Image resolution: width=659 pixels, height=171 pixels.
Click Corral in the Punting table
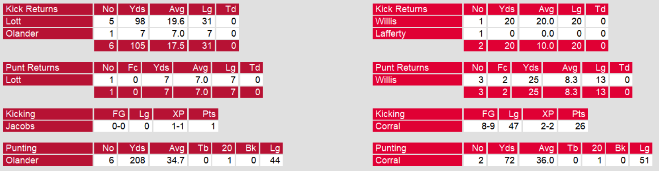click(388, 160)
